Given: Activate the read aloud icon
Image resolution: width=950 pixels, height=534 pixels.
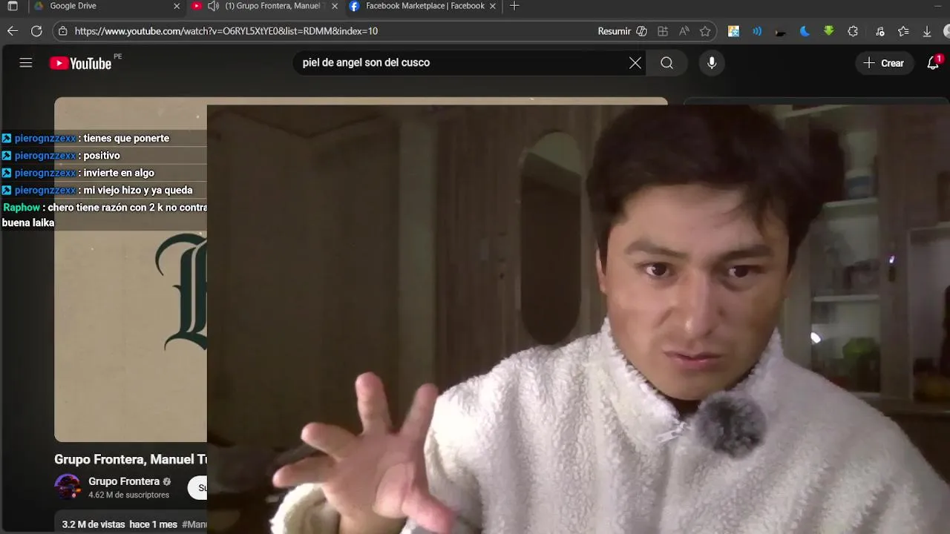Looking at the screenshot, I should tap(684, 31).
